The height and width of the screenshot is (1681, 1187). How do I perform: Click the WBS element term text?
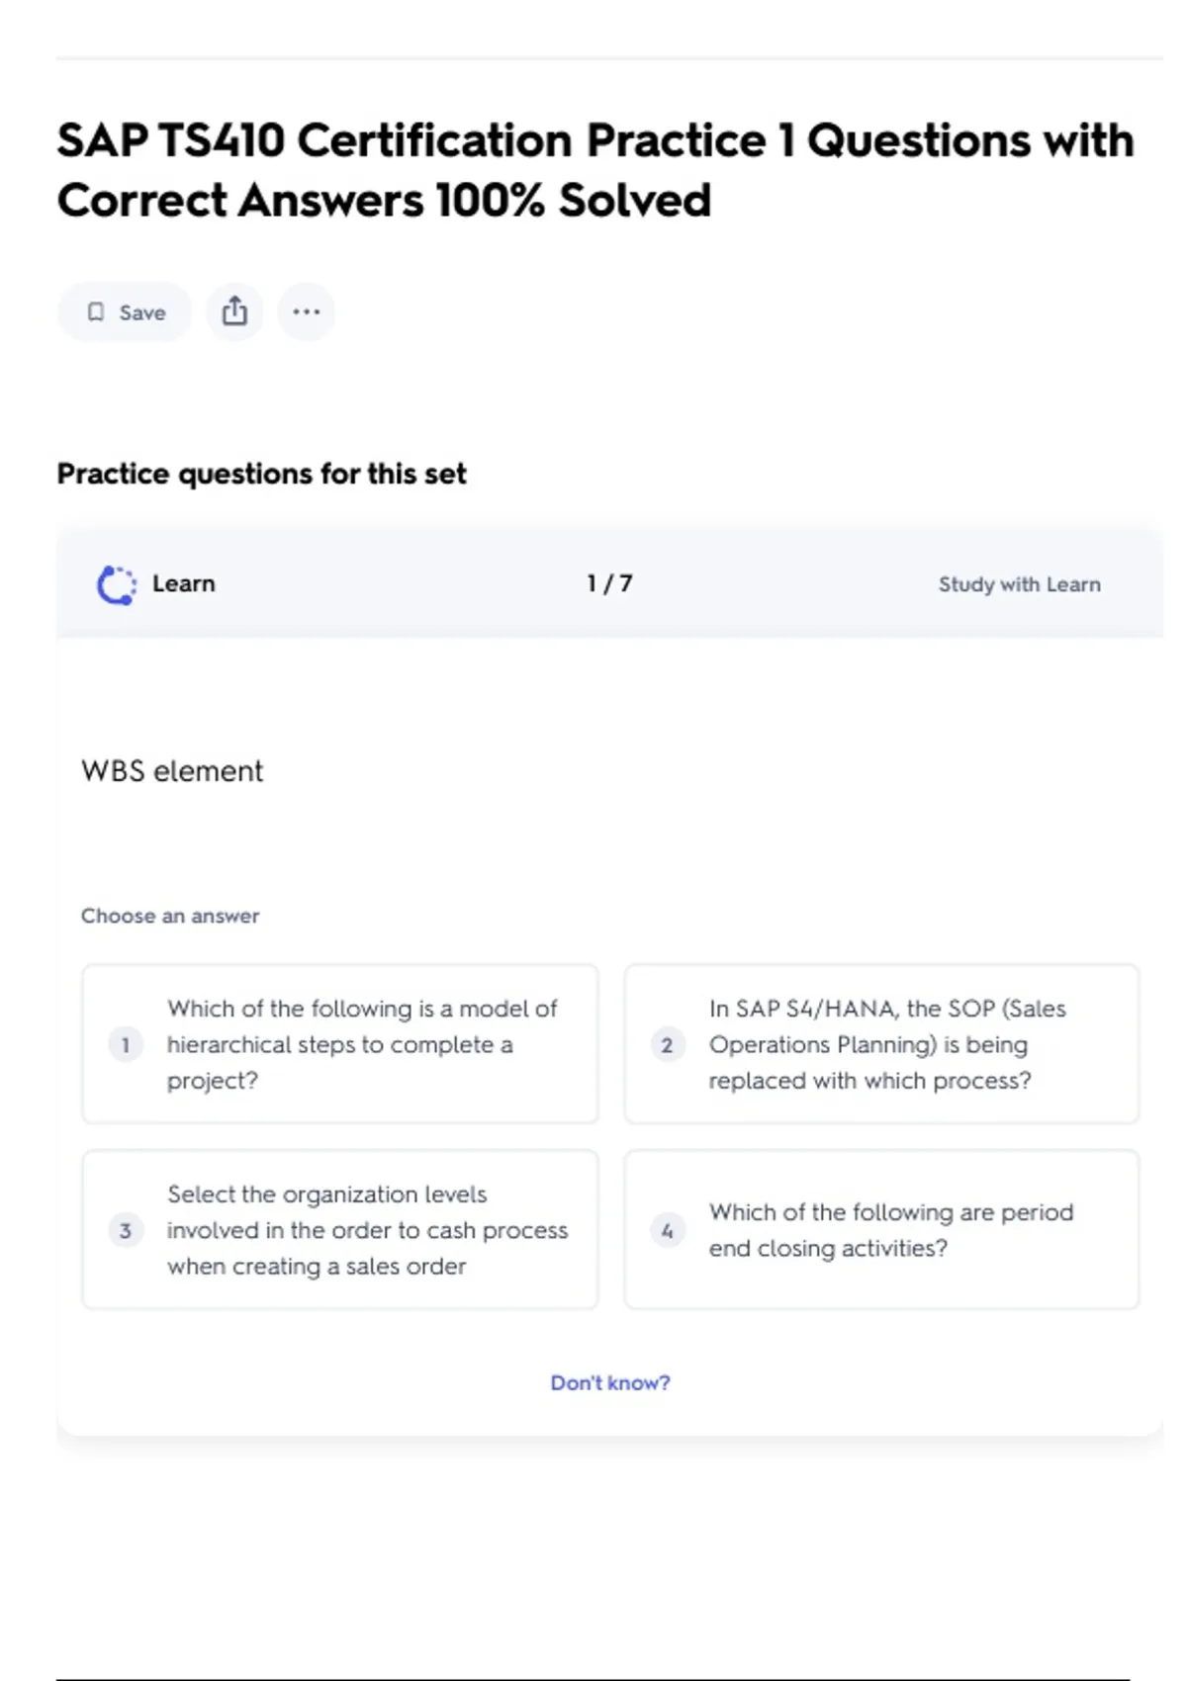point(172,771)
